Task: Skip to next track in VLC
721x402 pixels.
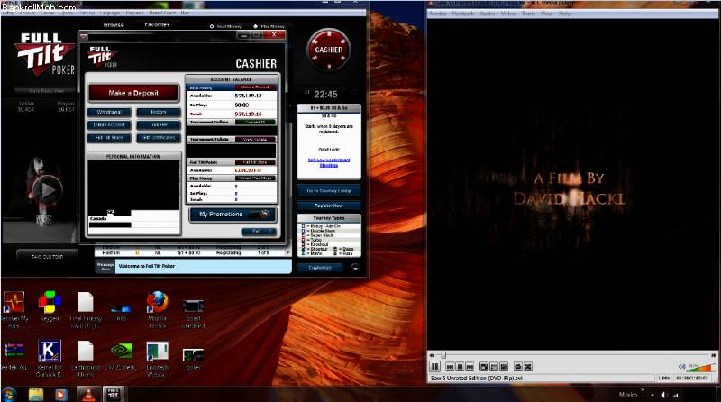Action: 470,367
